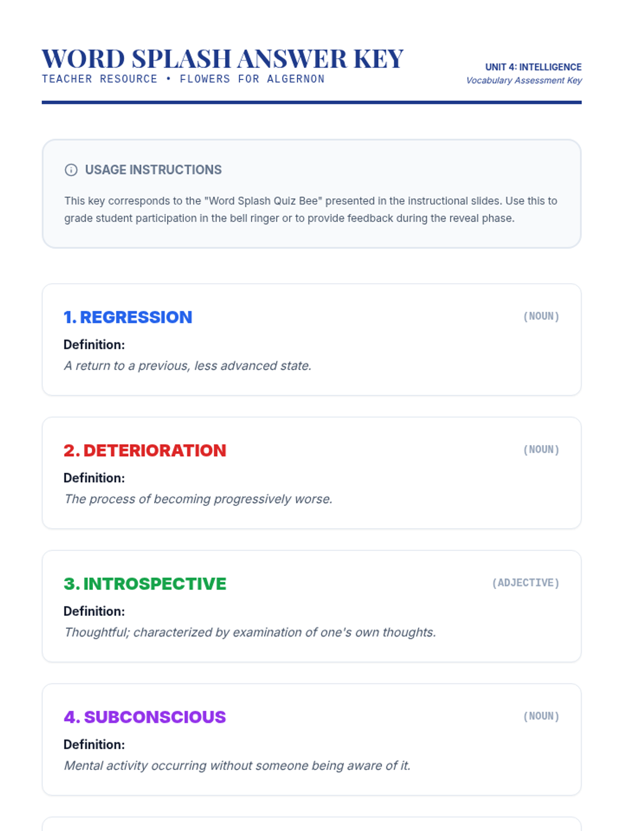Viewport: 623px width, 831px height.
Task: Select the 3. Introspective heading
Action: click(145, 584)
